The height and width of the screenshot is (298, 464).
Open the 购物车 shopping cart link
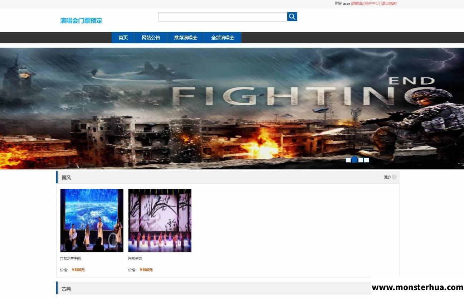pyautogui.click(x=357, y=4)
